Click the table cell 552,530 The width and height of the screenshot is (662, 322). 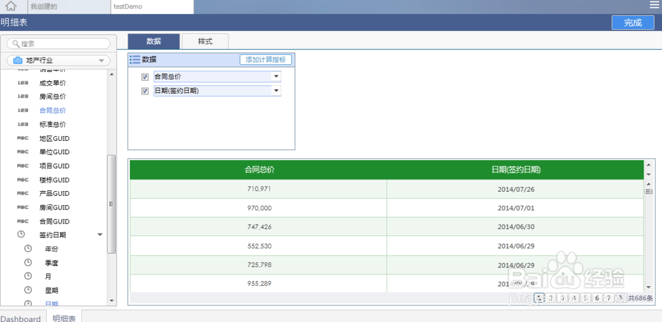258,246
